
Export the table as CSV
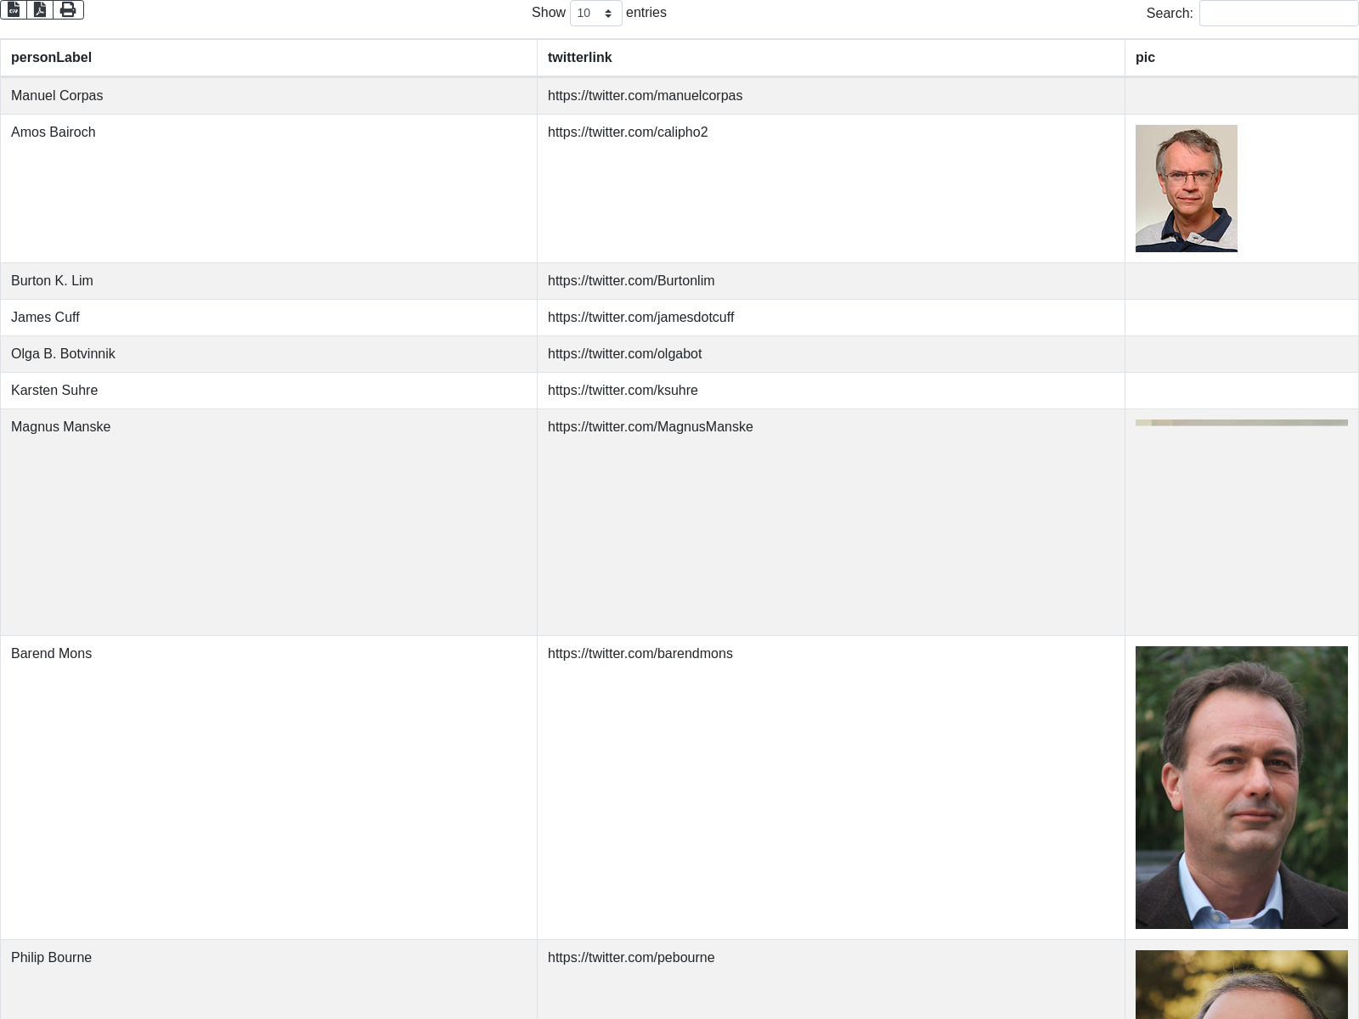14,9
